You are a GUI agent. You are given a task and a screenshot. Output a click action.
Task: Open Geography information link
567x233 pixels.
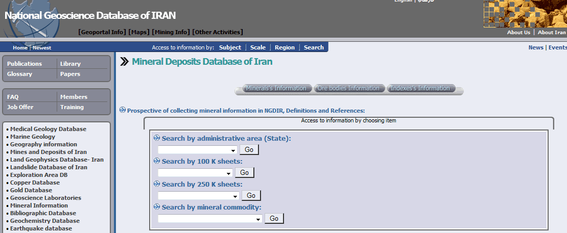tap(43, 144)
